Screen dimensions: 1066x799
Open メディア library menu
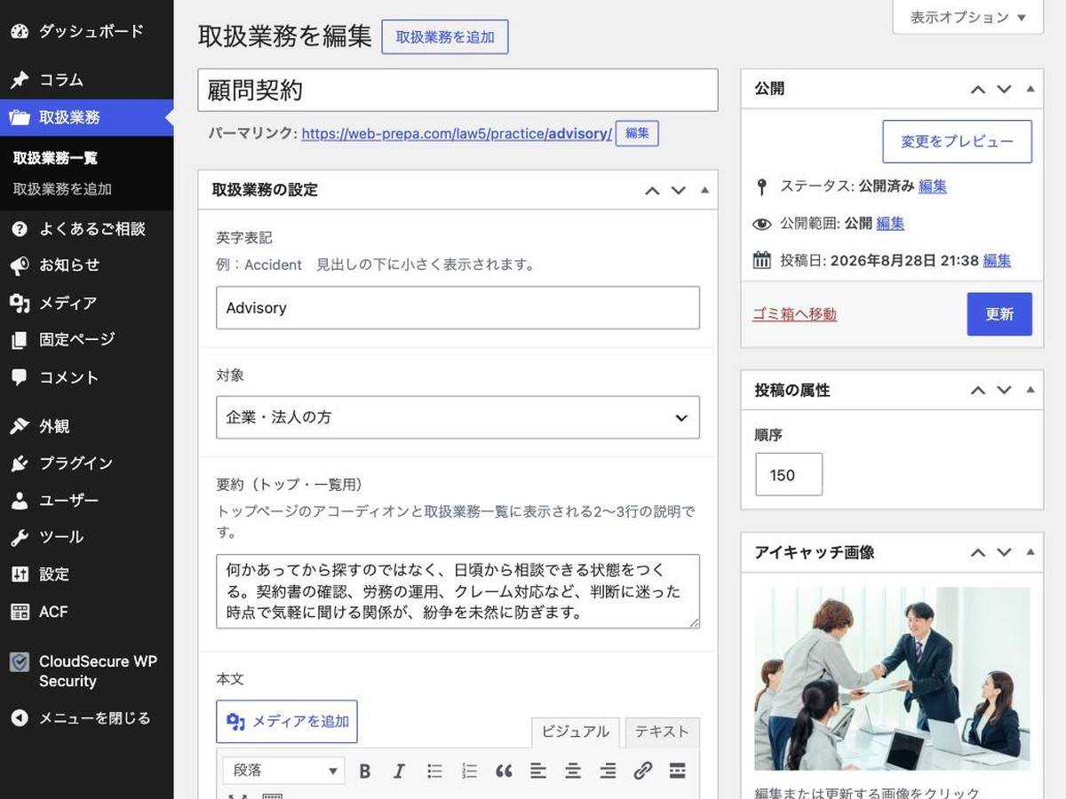pyautogui.click(x=87, y=303)
